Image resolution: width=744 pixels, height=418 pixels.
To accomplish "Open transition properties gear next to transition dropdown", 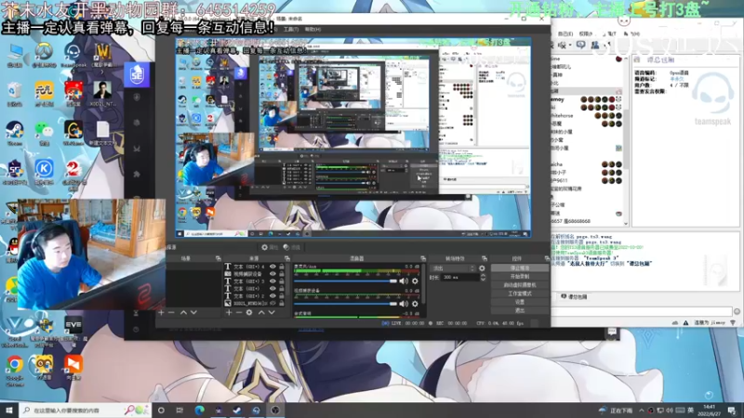I will (482, 268).
